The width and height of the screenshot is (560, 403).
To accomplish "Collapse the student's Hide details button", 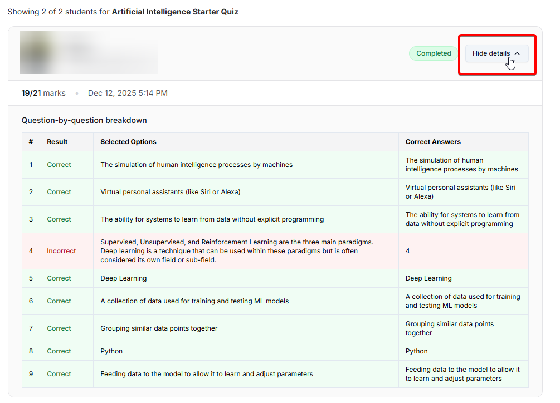I will [496, 53].
